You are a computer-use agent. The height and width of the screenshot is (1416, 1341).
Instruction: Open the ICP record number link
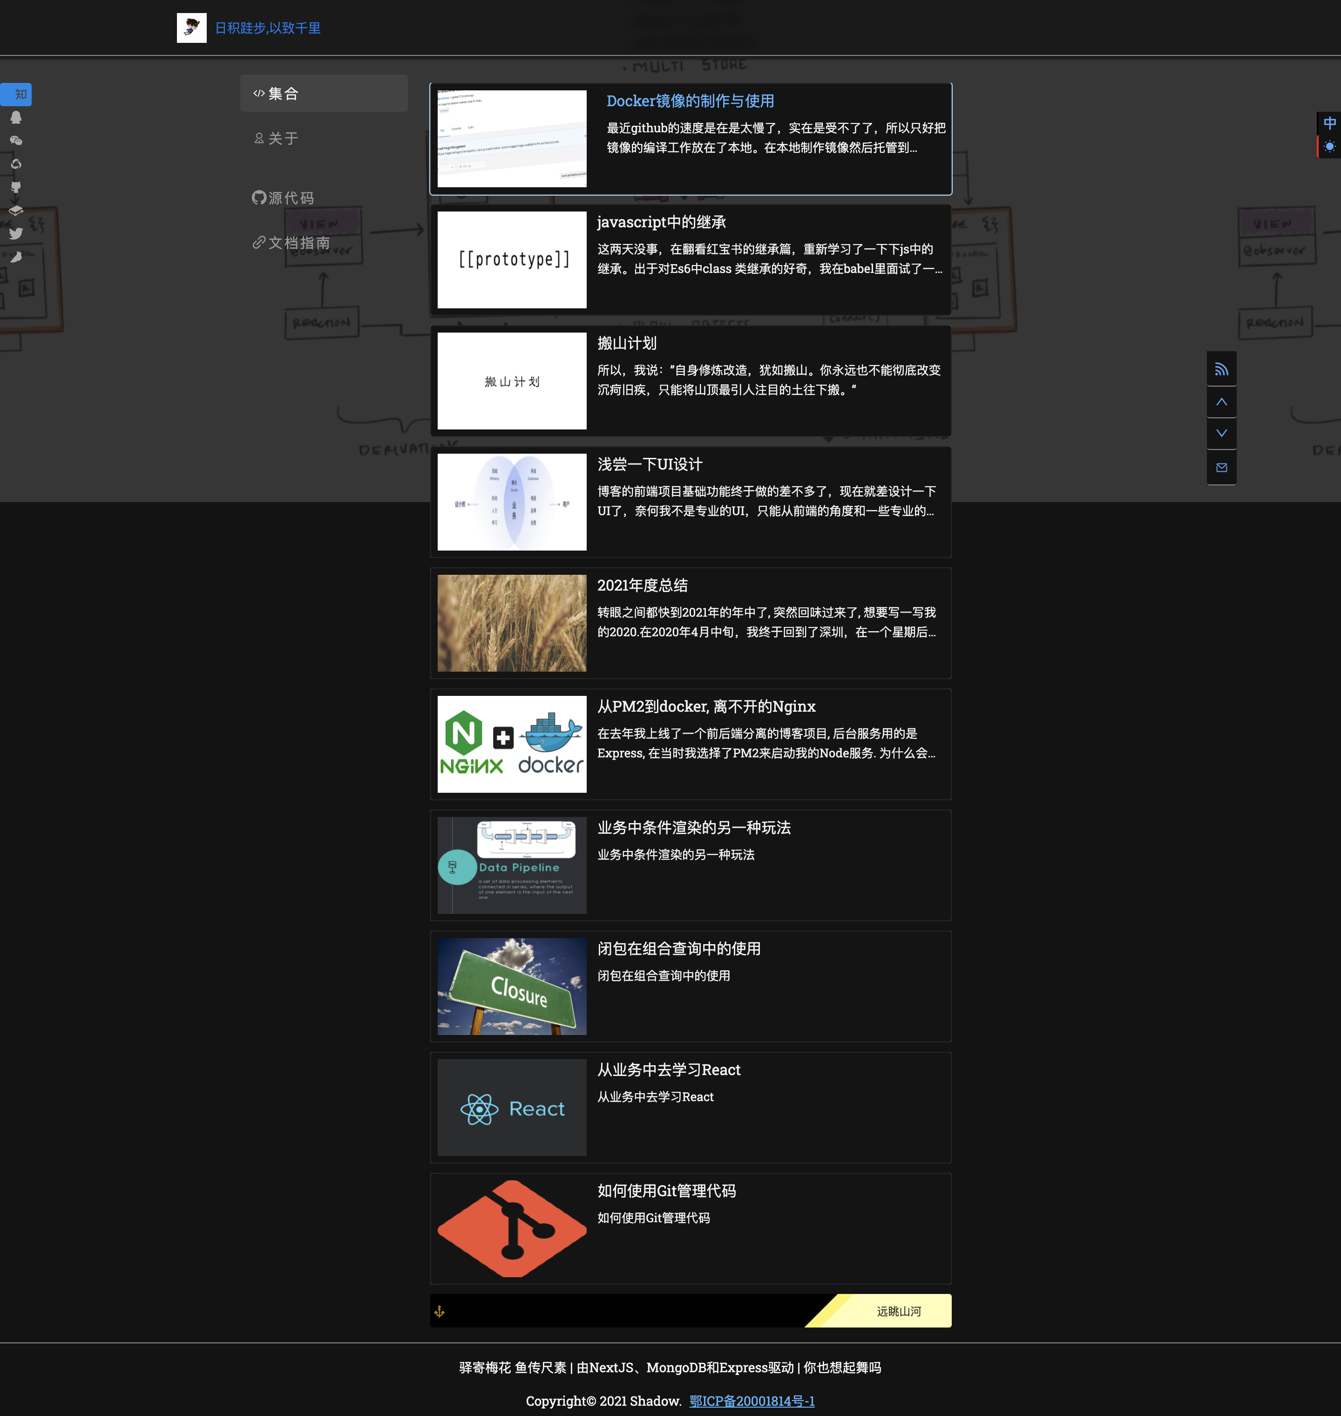point(751,1401)
